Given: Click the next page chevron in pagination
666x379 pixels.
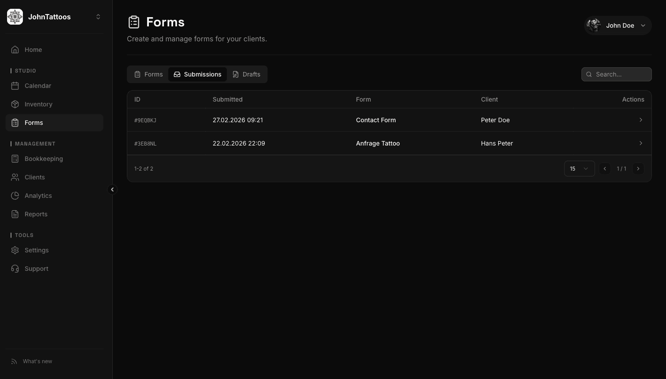Looking at the screenshot, I should tap(638, 168).
